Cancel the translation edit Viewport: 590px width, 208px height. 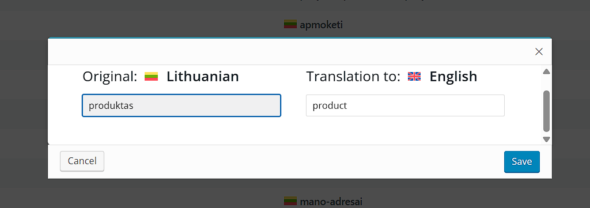(x=82, y=161)
